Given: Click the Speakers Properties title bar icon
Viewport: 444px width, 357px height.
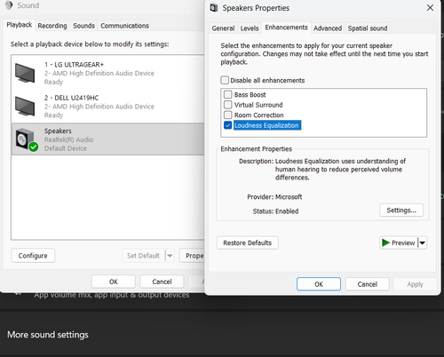Looking at the screenshot, I should coord(214,8).
